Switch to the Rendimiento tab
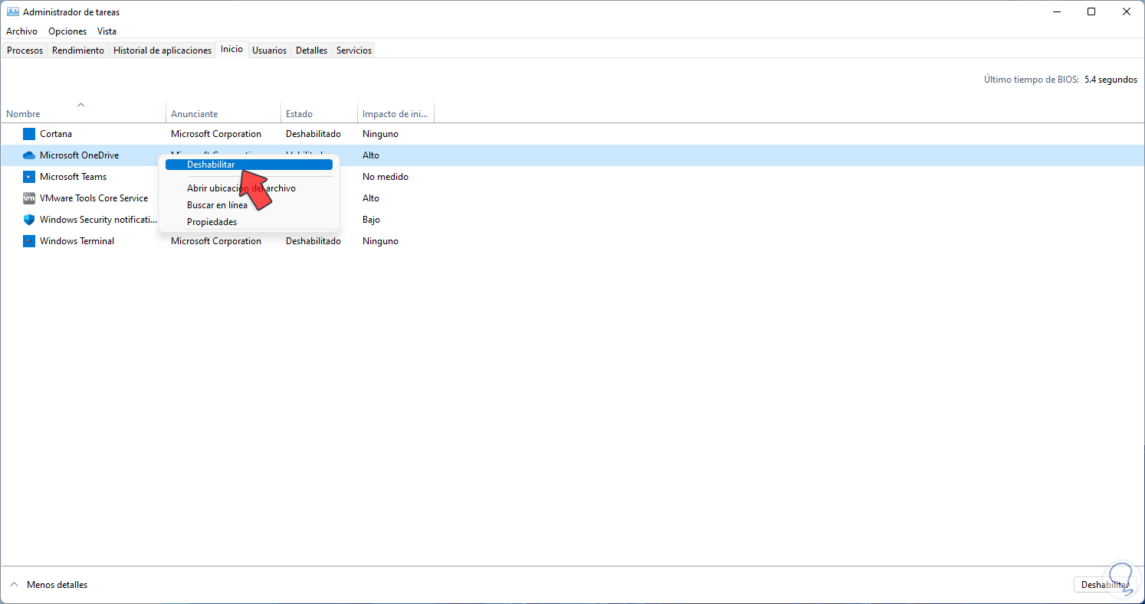Viewport: 1145px width, 604px height. click(78, 51)
